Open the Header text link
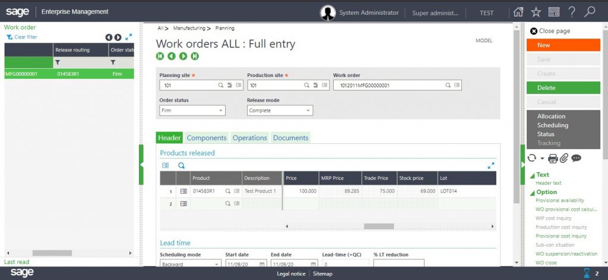Viewport: 608px width, 280px height. tap(548, 183)
